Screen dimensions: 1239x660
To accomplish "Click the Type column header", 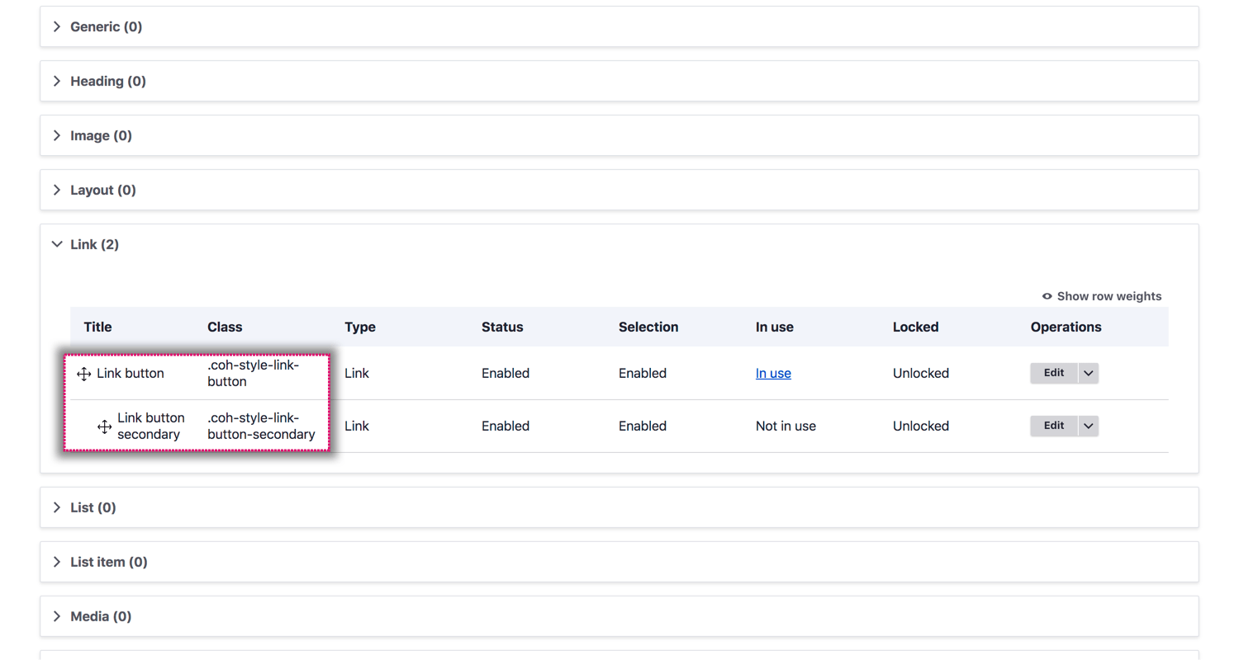I will click(x=360, y=327).
